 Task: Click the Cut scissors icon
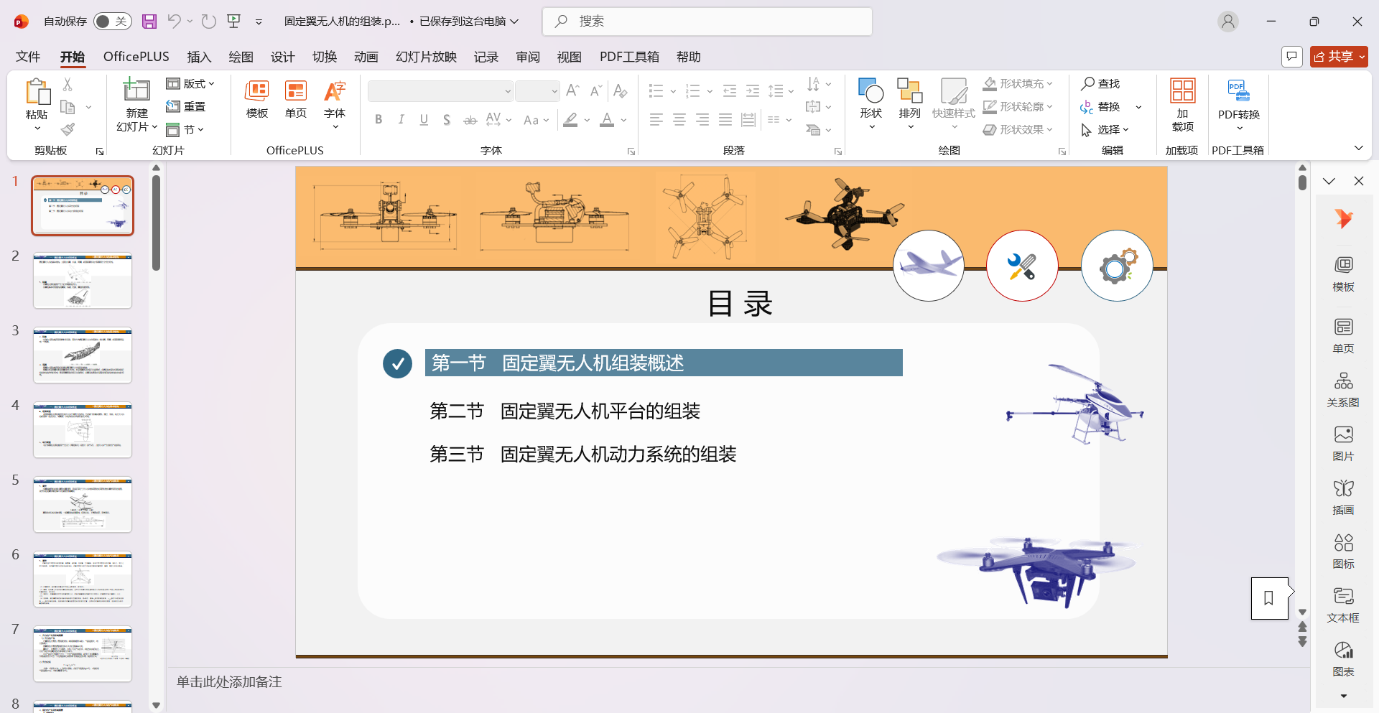click(68, 84)
